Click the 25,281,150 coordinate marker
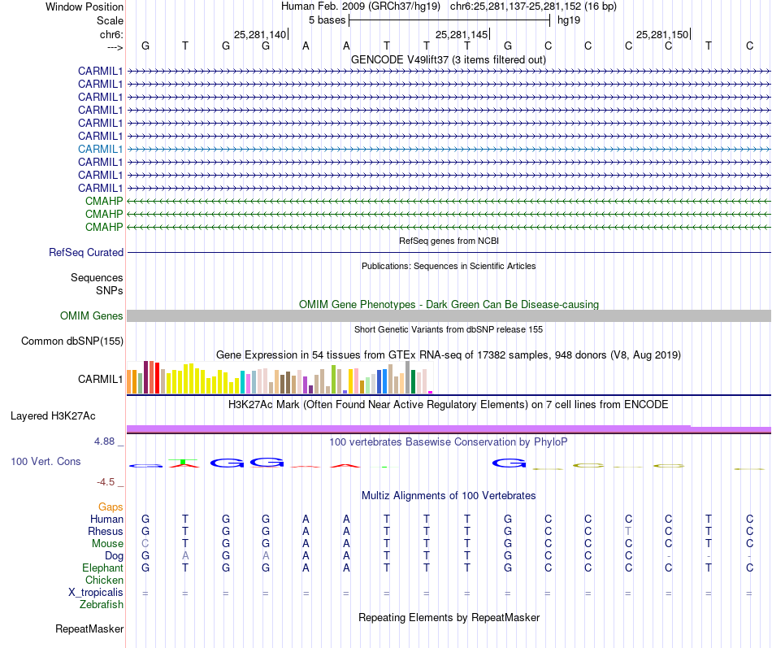This screenshot has width=772, height=648. [662, 34]
